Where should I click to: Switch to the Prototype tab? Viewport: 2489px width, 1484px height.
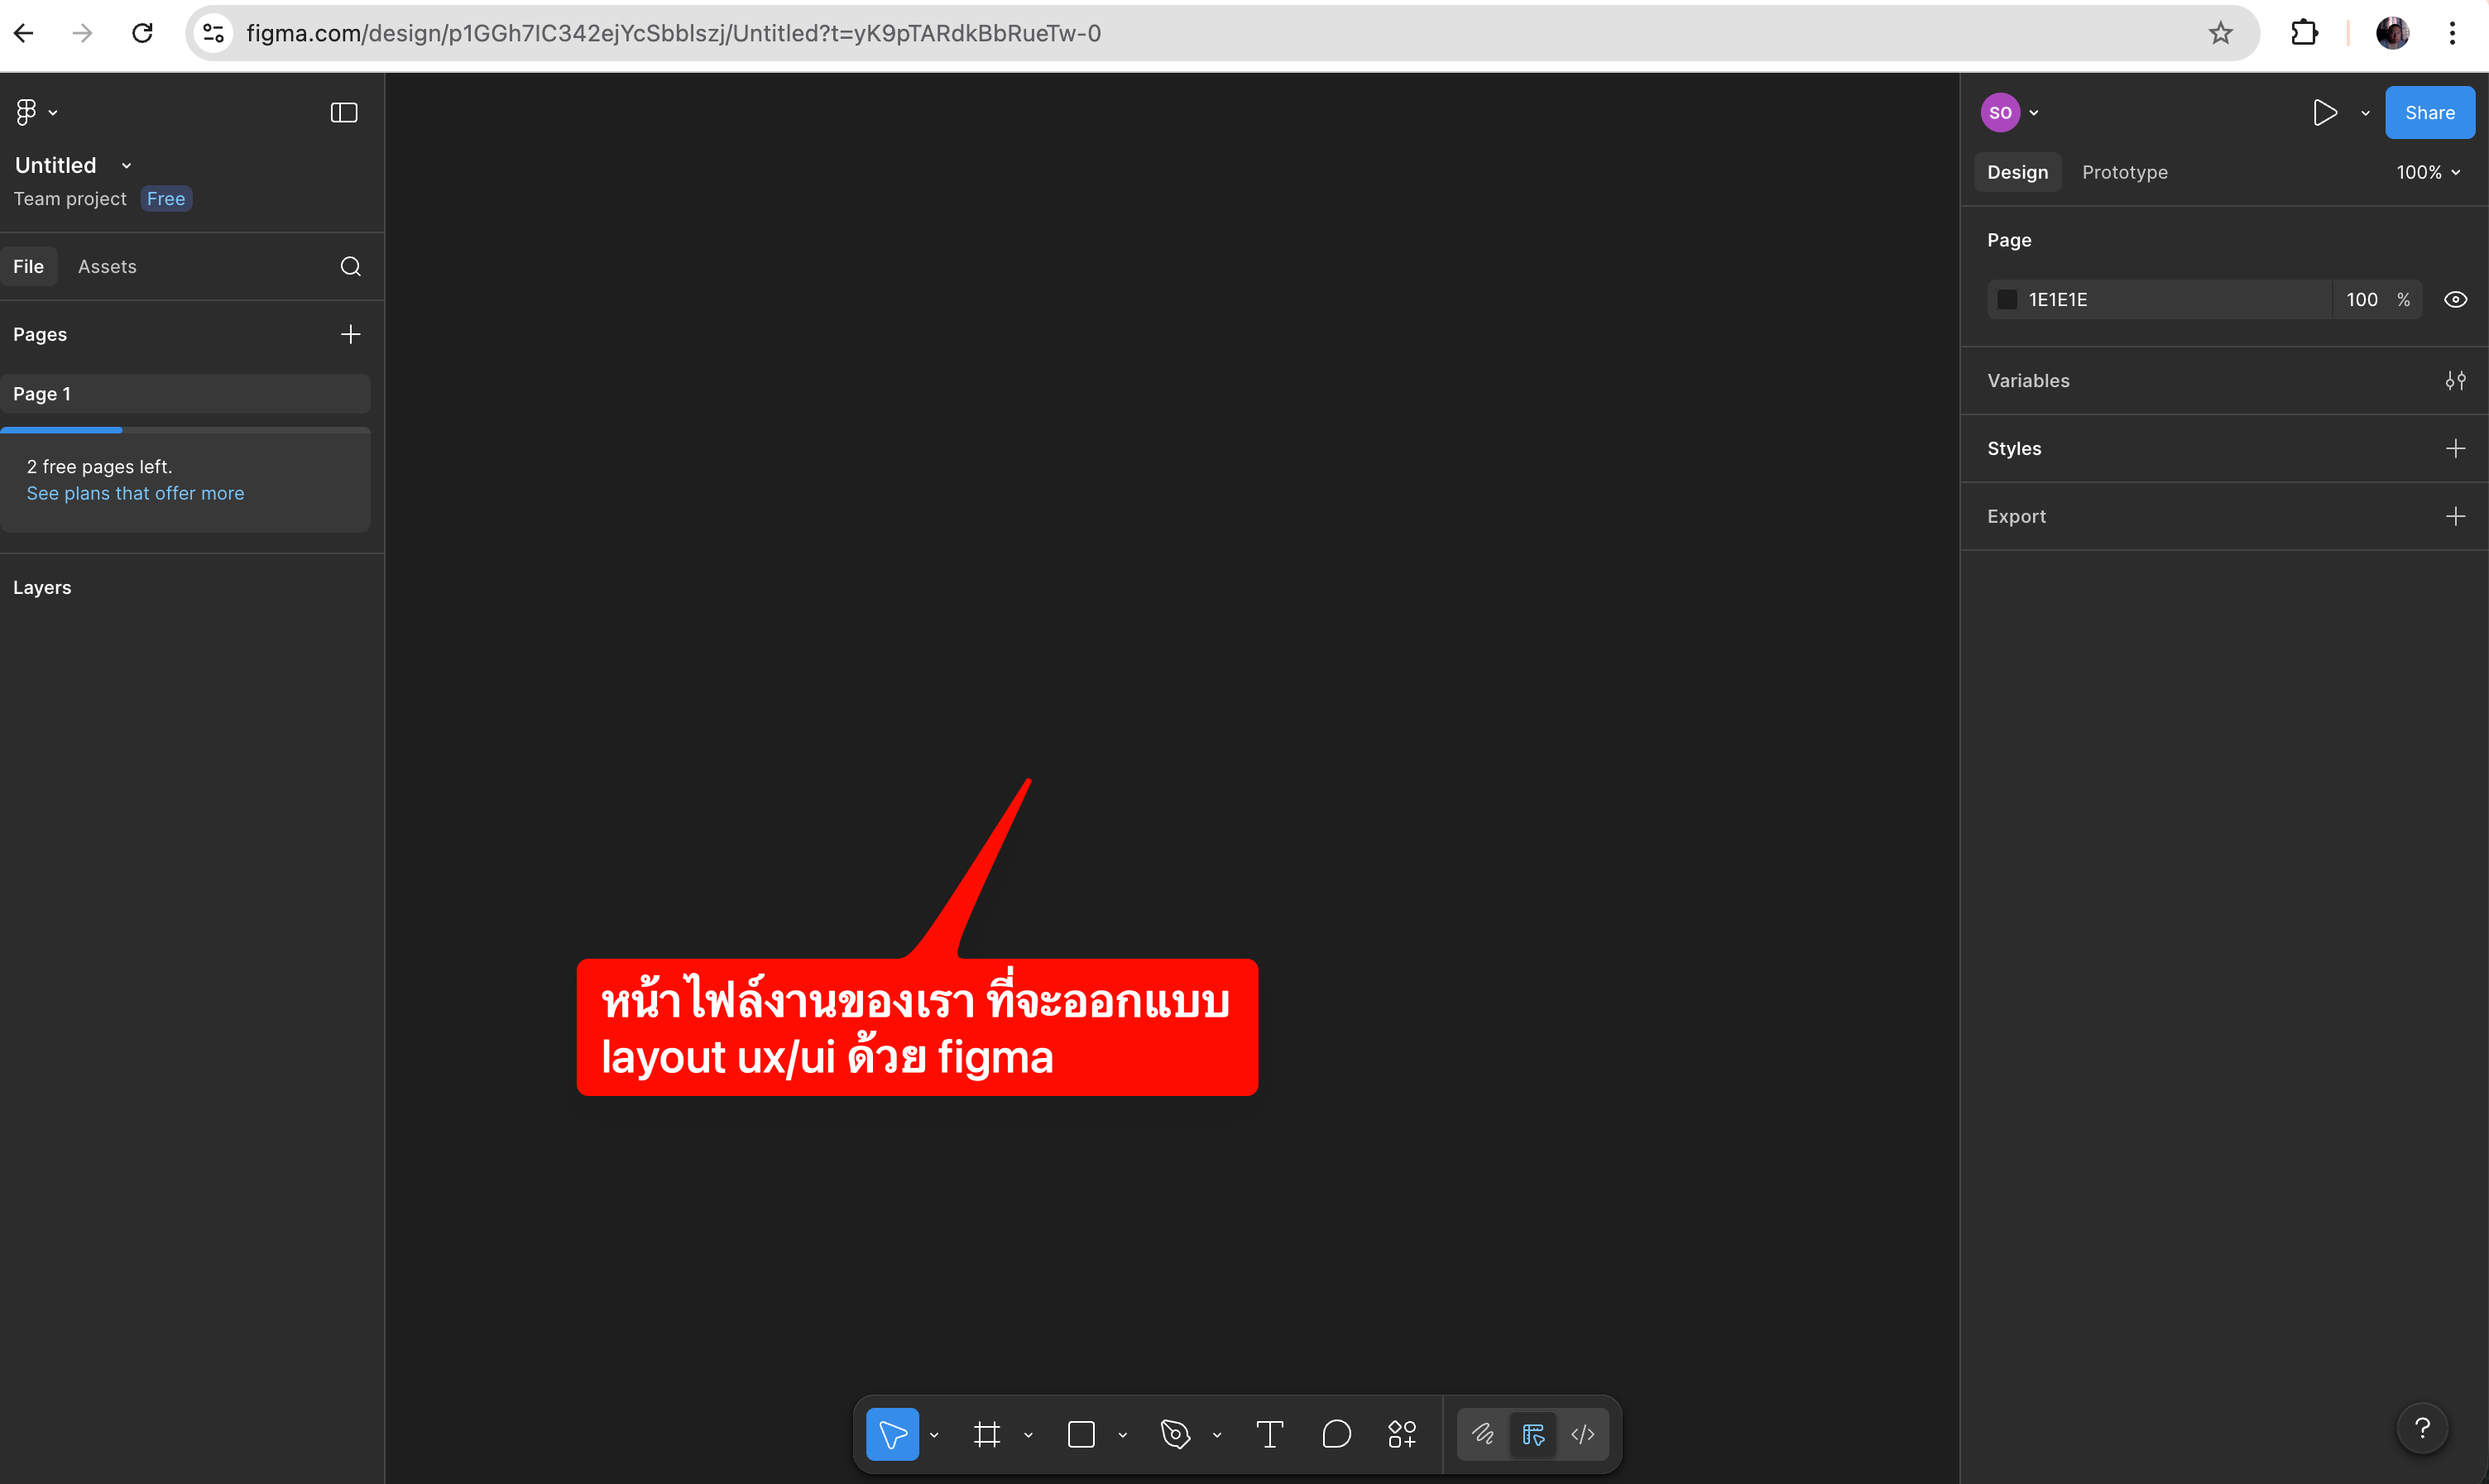(2124, 172)
